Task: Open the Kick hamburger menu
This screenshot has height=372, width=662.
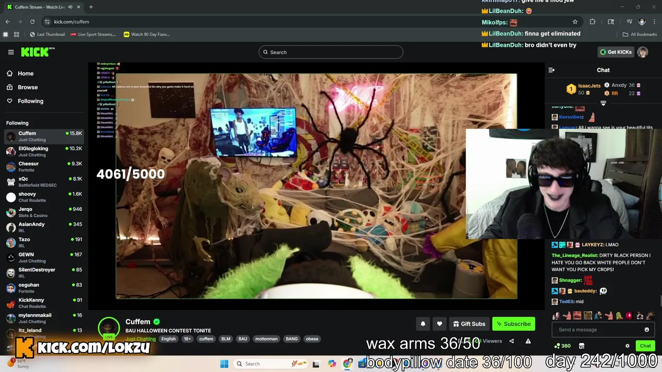Action: 11,52
